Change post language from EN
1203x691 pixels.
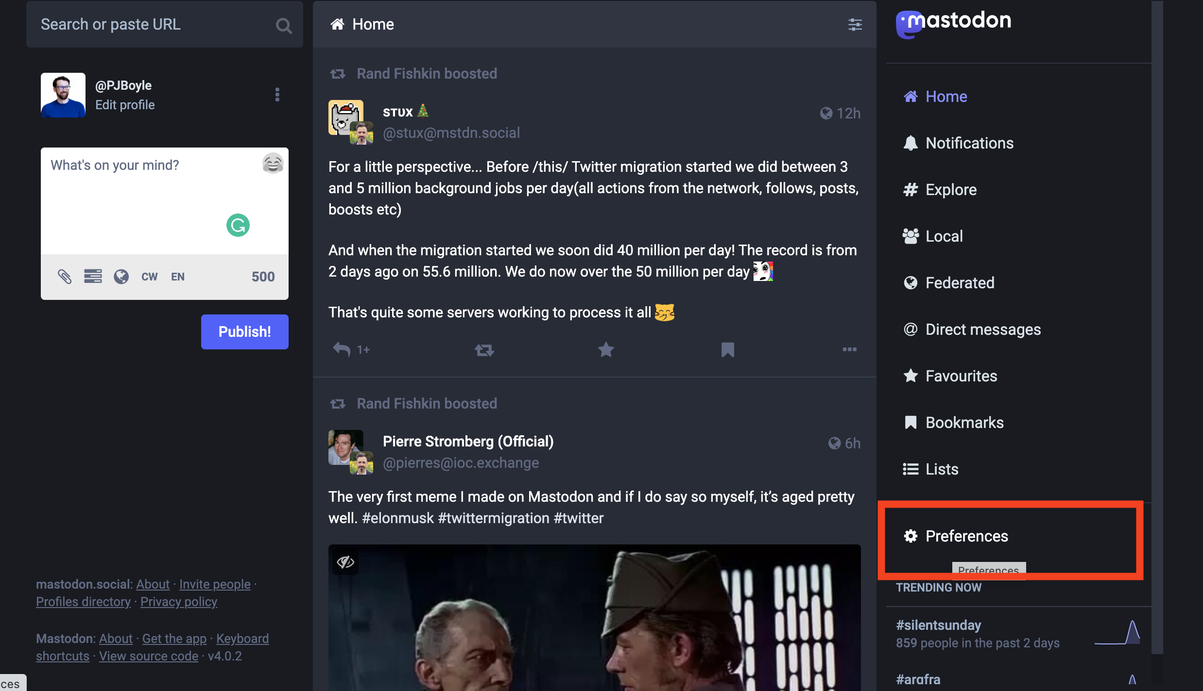click(178, 277)
